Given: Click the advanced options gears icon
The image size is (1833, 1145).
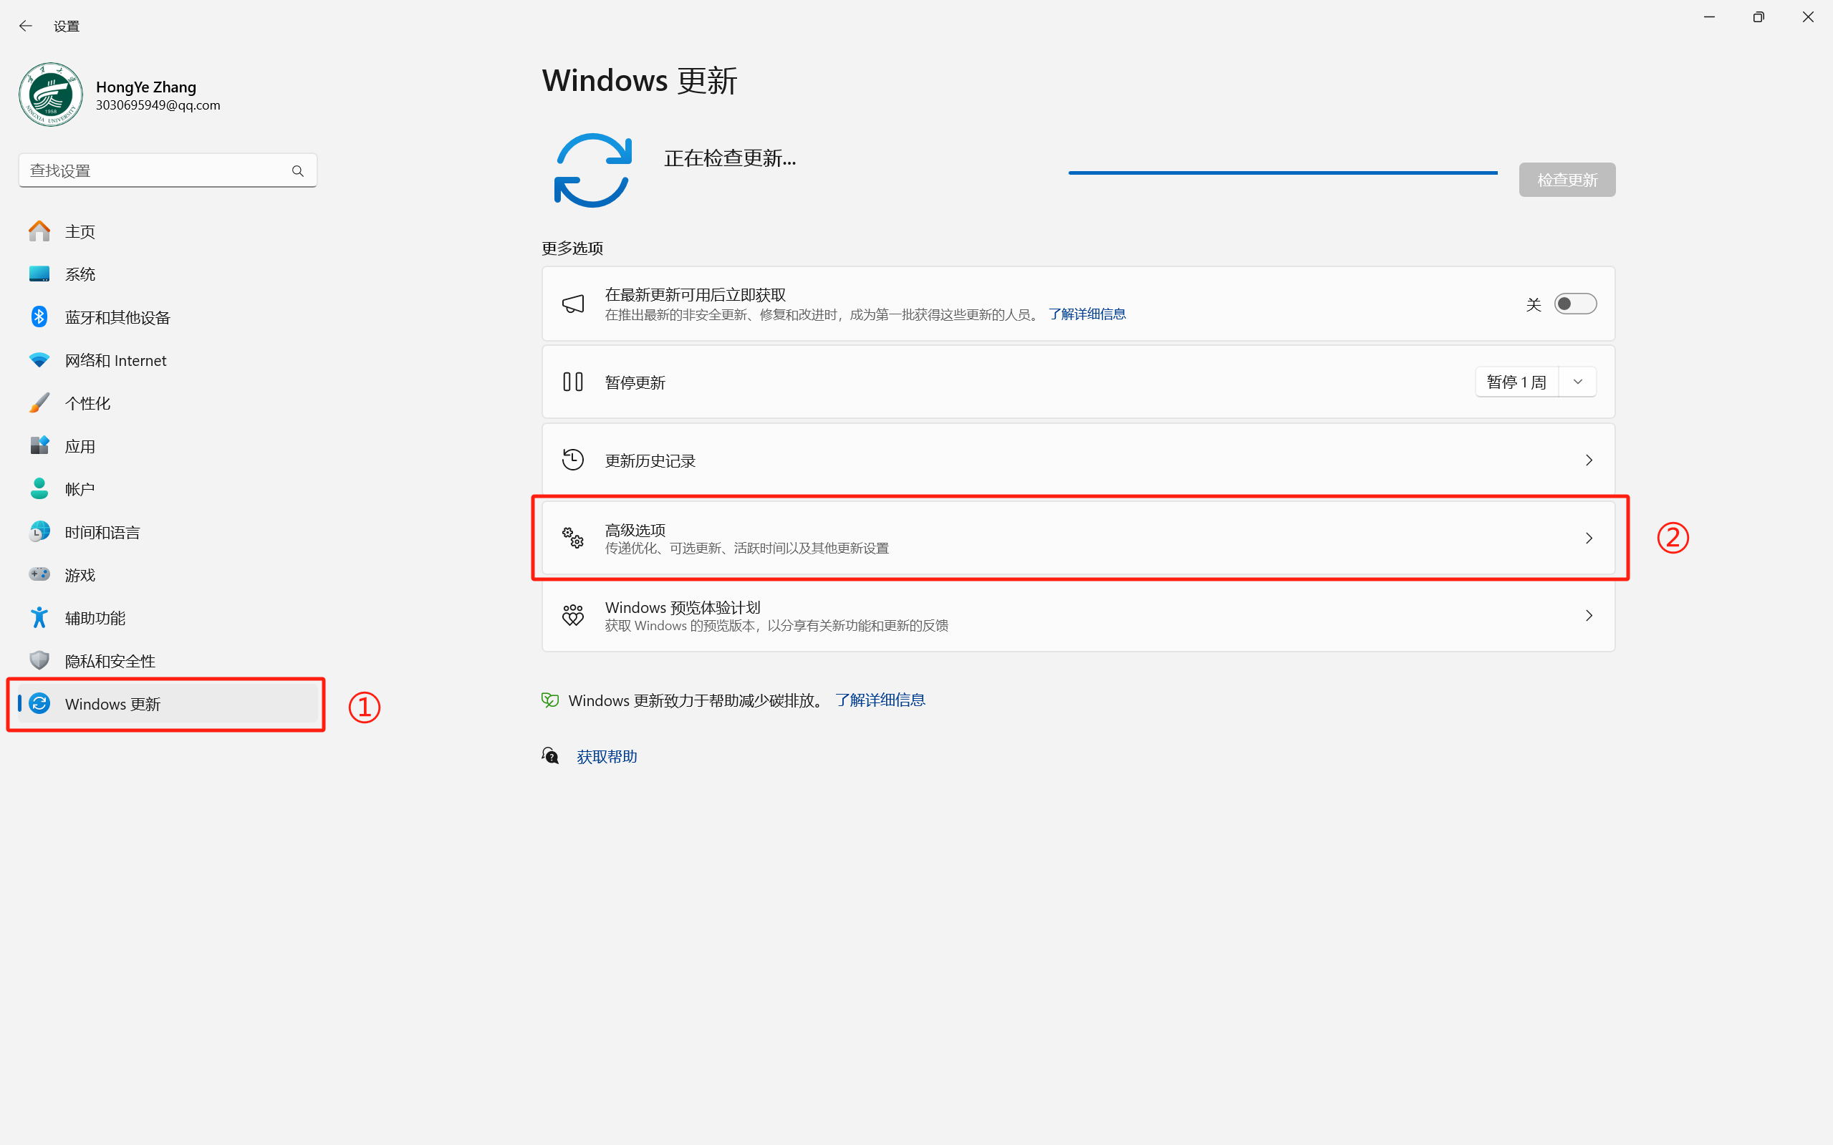Looking at the screenshot, I should tap(572, 538).
